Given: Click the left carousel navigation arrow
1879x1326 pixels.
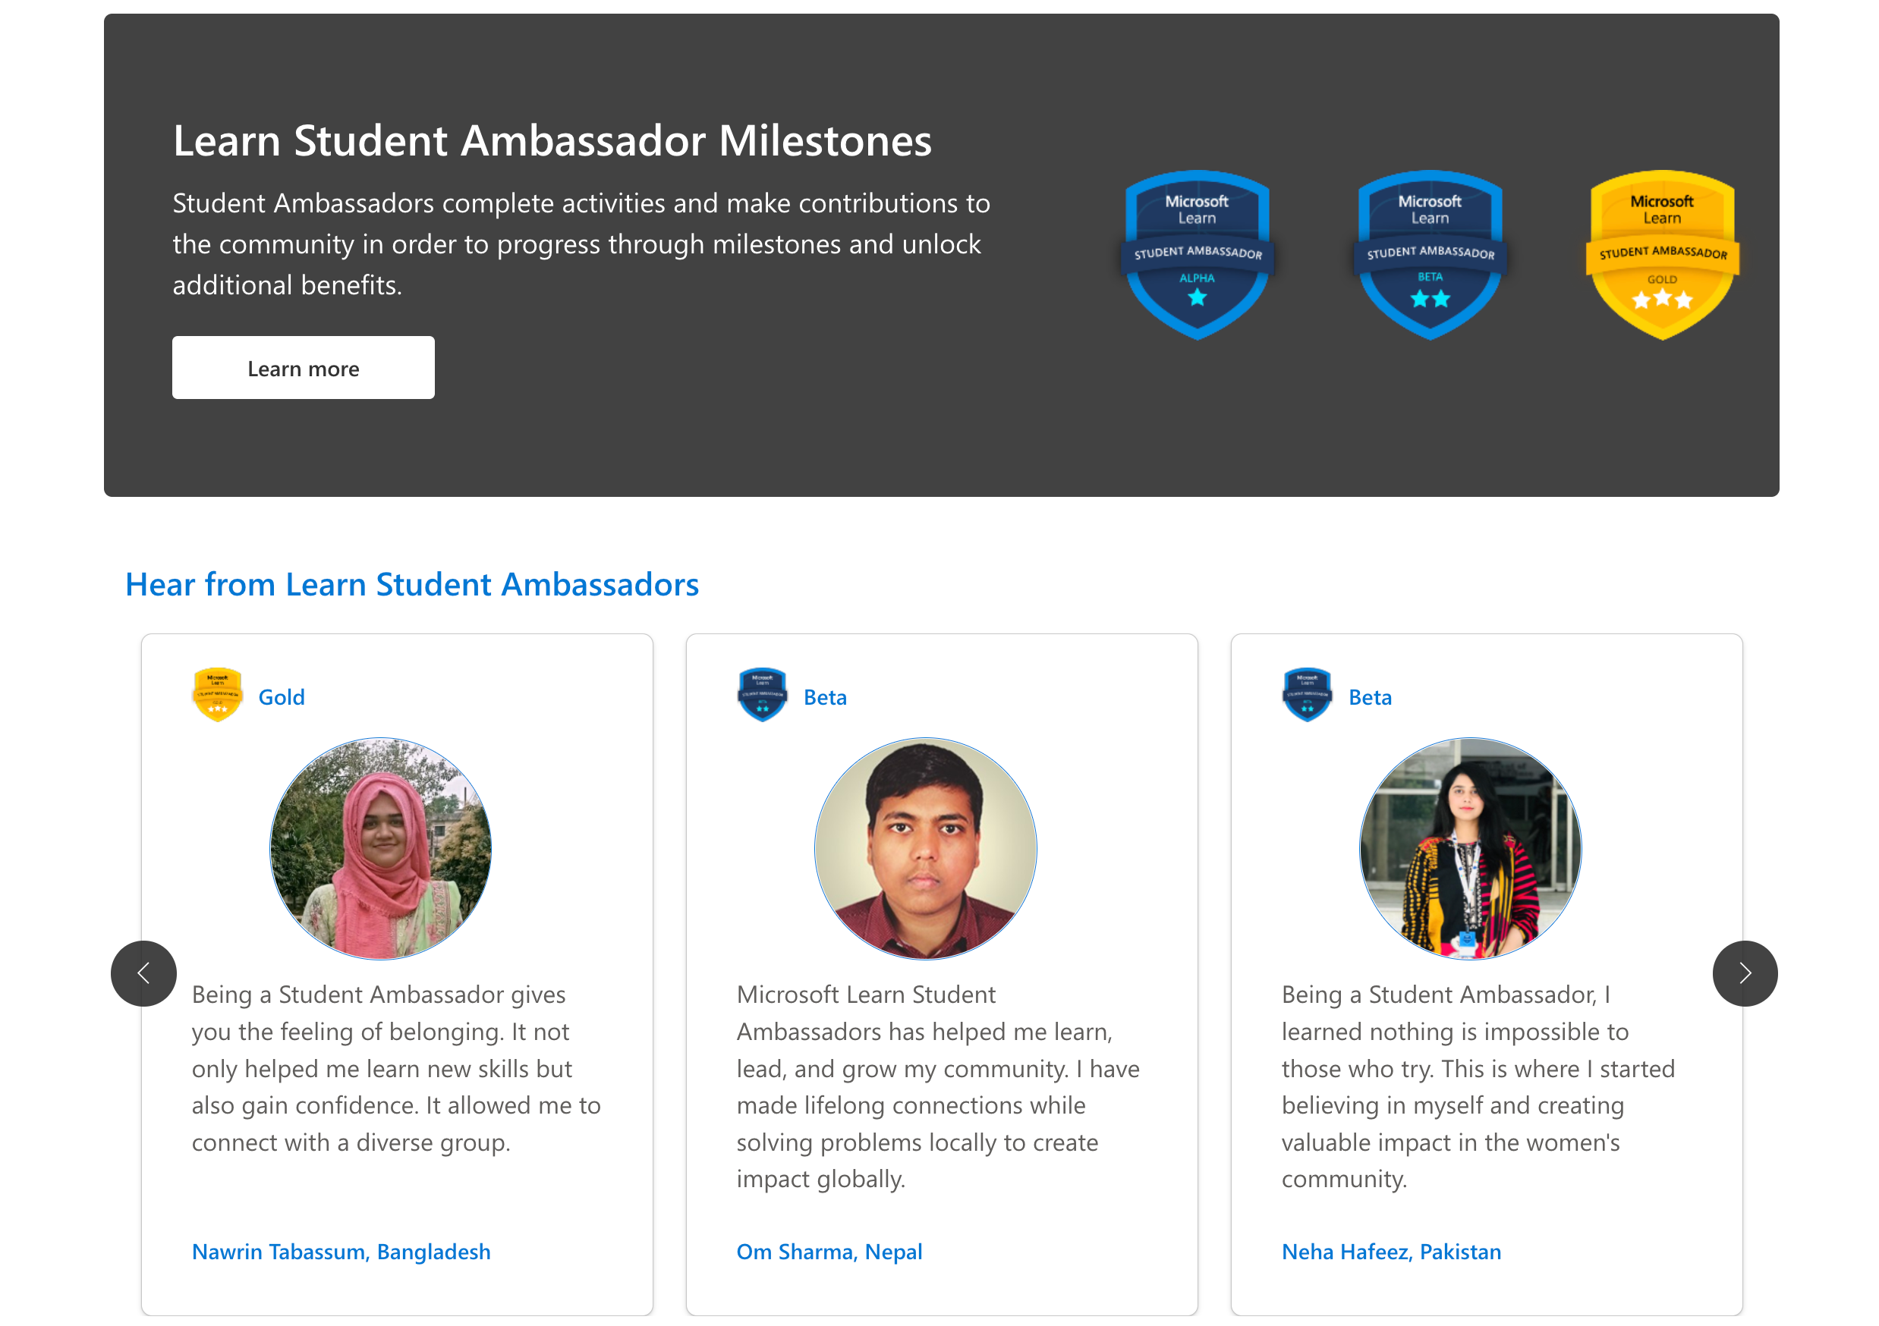Looking at the screenshot, I should [x=144, y=973].
